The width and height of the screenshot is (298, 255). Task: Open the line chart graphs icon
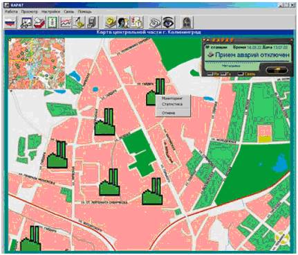[66, 22]
